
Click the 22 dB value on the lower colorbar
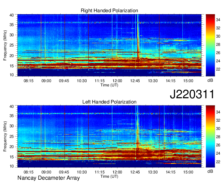click(218, 162)
